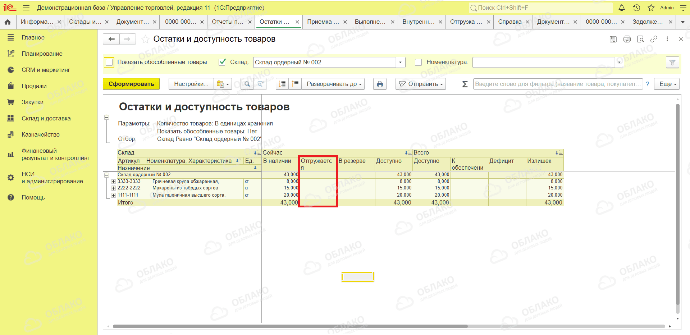The image size is (690, 335).
Task: Click the horizontal scrollbar of report
Action: tap(290, 326)
